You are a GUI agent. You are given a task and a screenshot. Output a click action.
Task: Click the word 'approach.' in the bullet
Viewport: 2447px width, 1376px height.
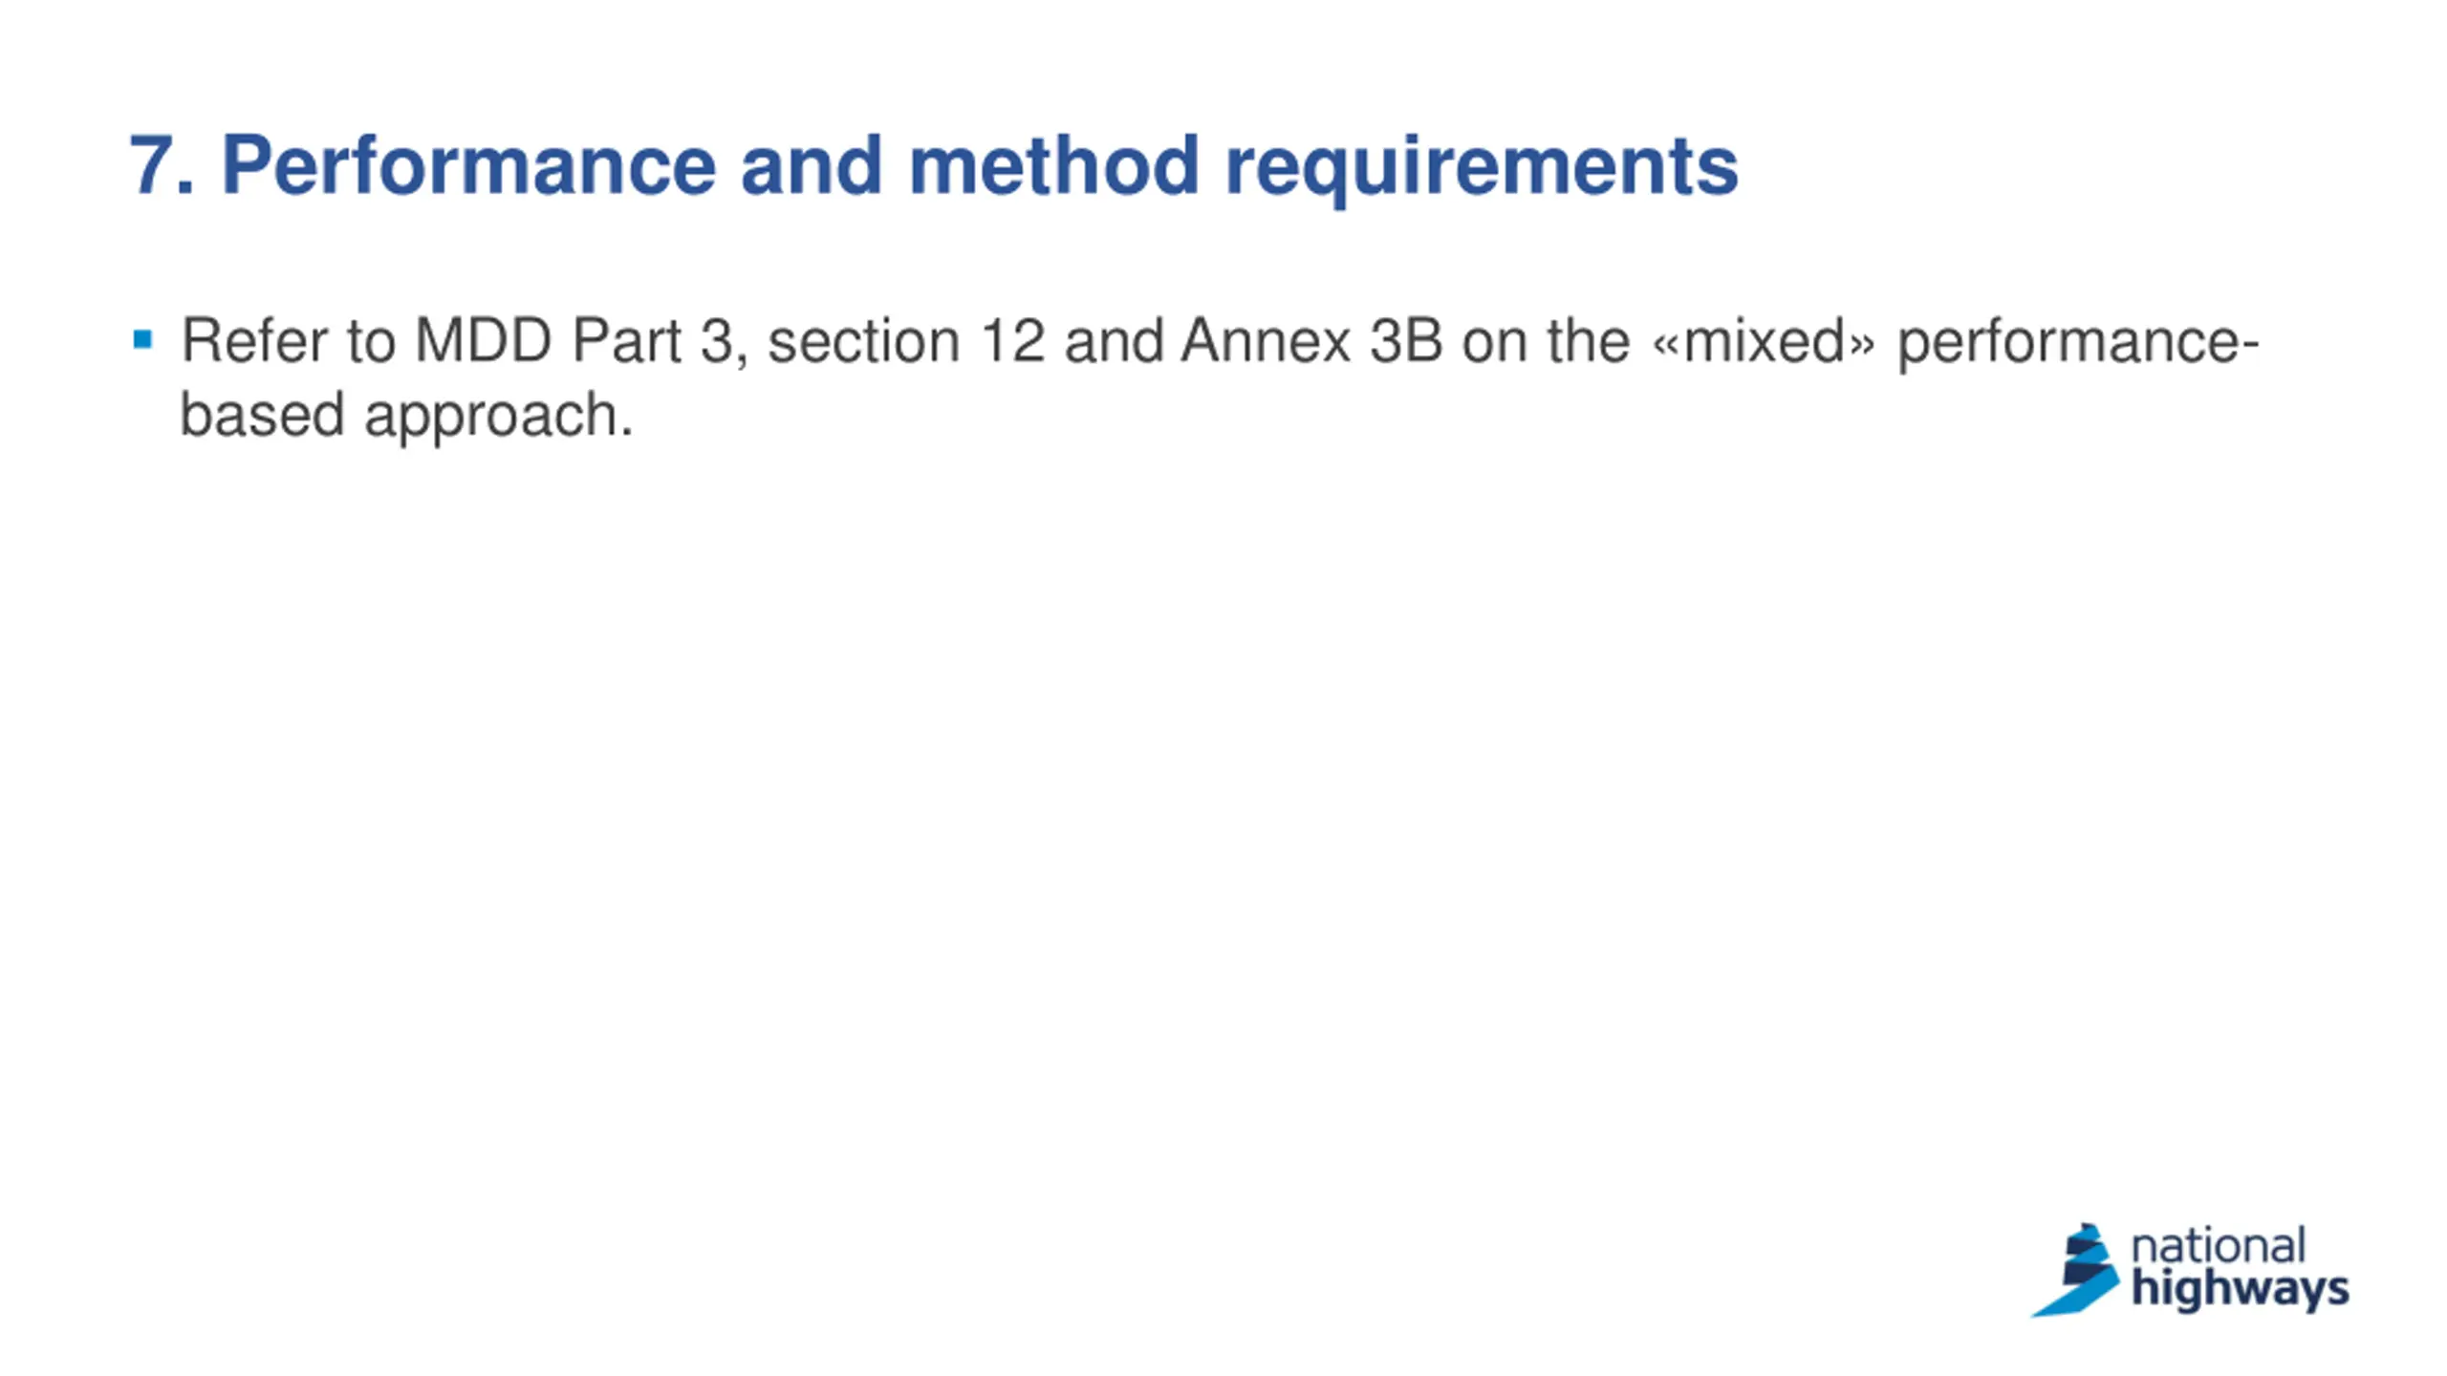499,419
